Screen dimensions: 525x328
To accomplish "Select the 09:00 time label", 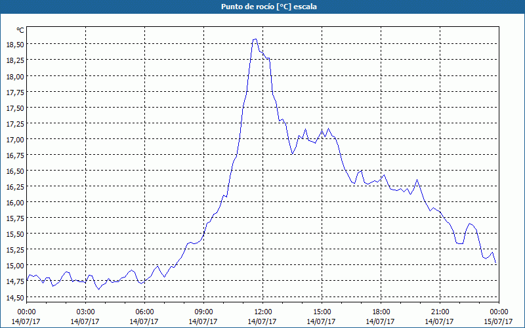I will tap(203, 312).
